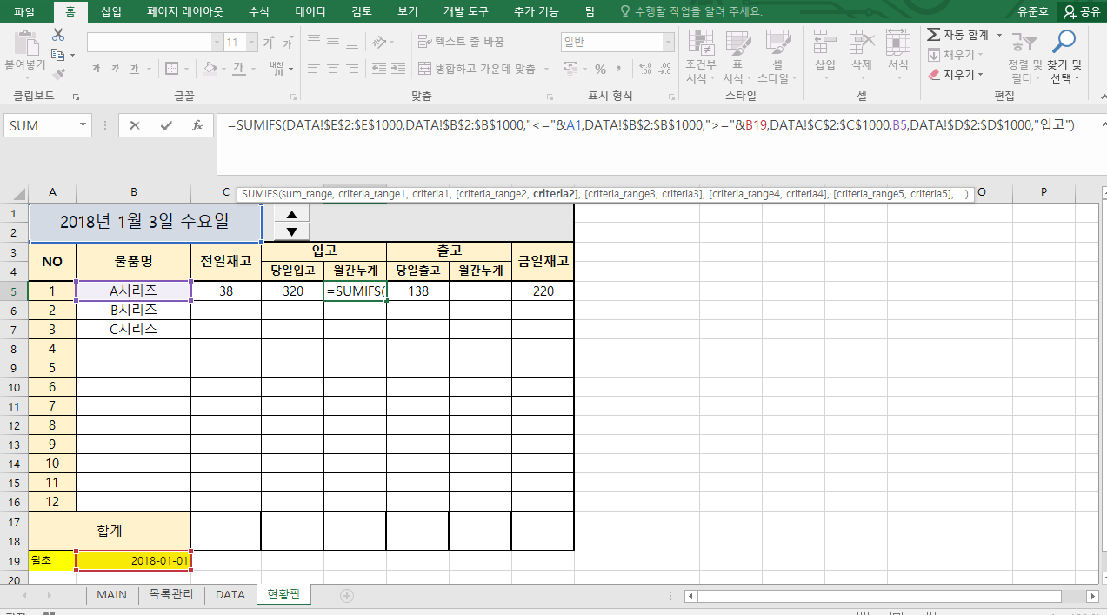Click AutoSum (자동 합계) button
Viewport: 1107px width, 615px height.
(958, 35)
